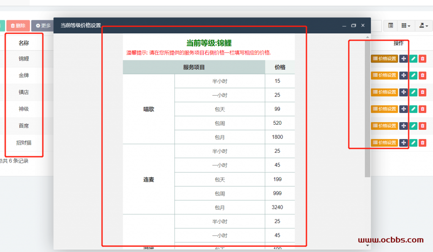Open the columns grid dropdown

pos(406,25)
